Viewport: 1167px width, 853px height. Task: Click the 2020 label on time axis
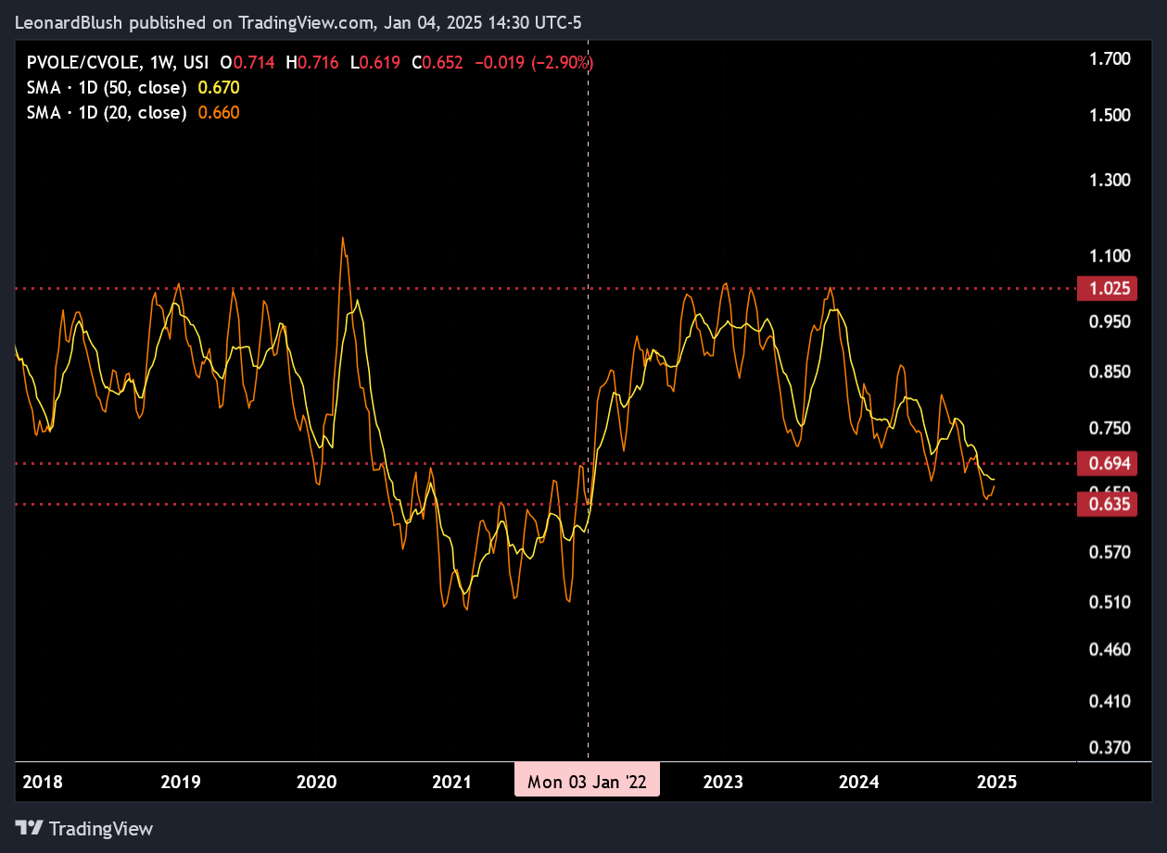(316, 782)
